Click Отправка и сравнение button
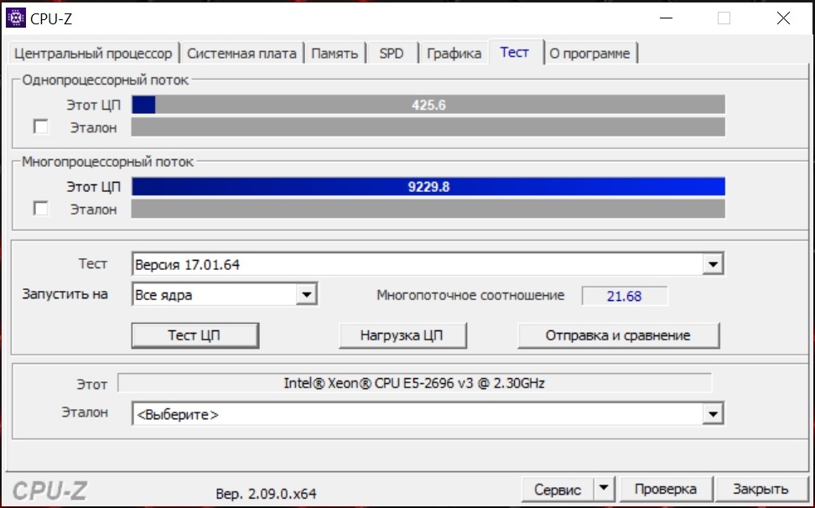This screenshot has height=508, width=815. 618,335
